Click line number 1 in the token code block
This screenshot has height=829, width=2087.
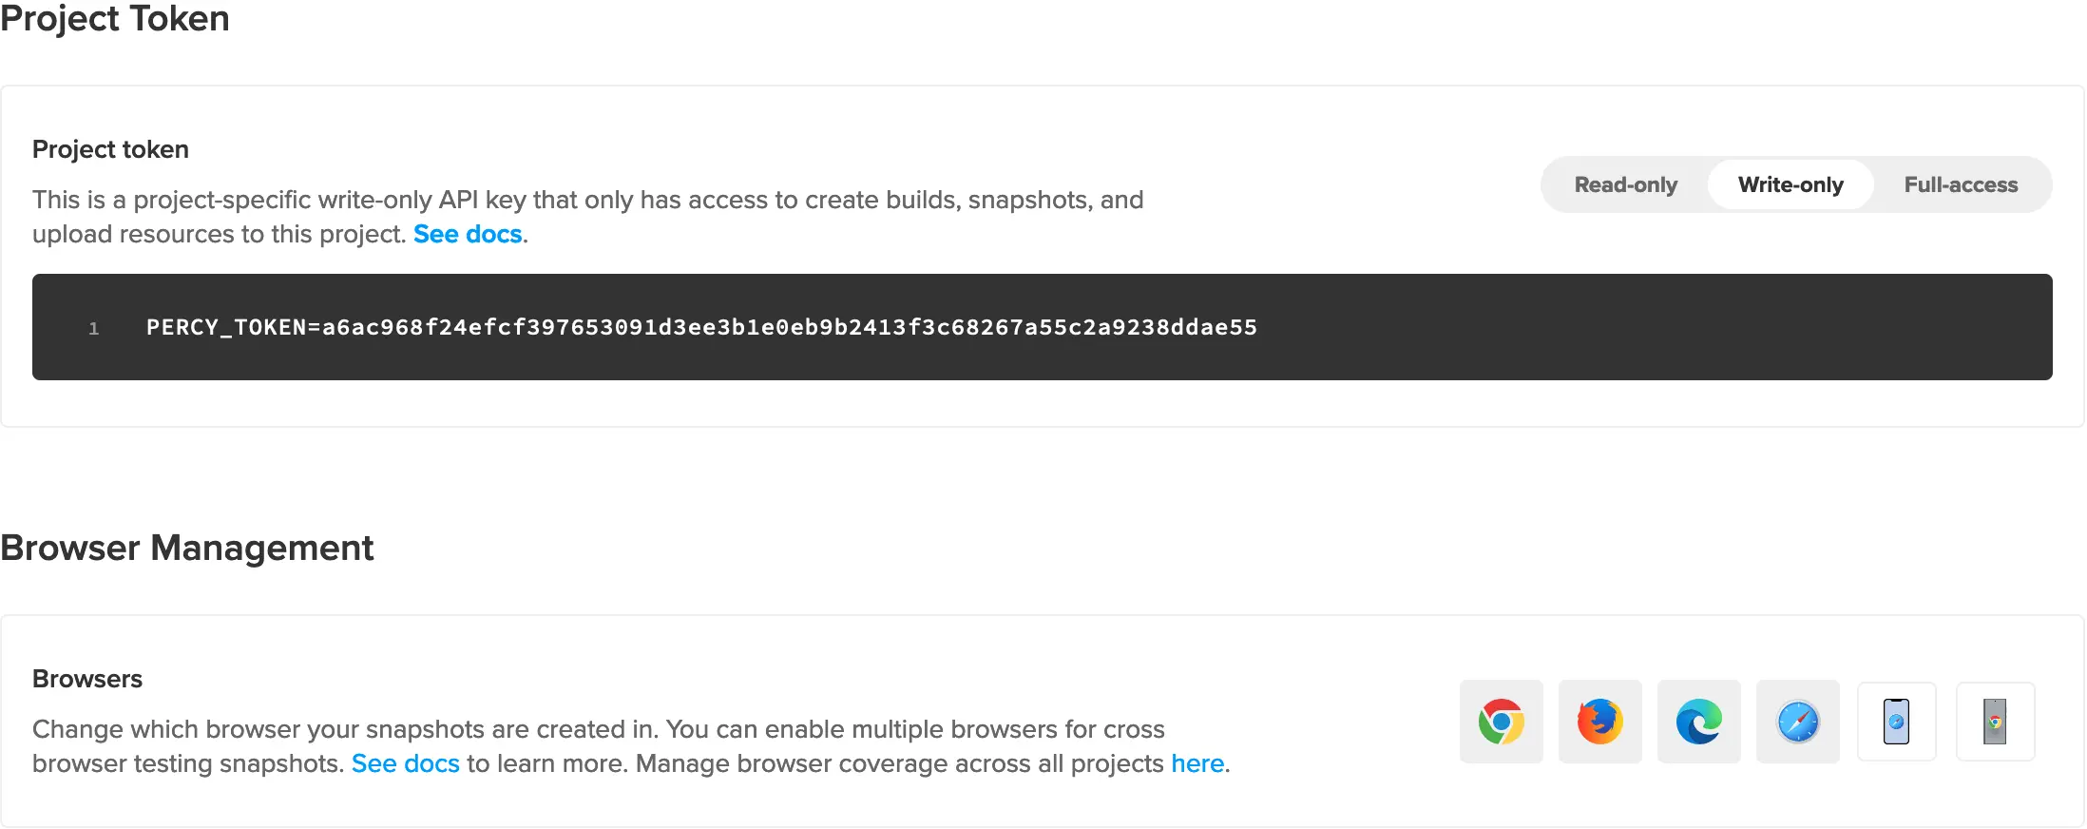[x=94, y=328]
